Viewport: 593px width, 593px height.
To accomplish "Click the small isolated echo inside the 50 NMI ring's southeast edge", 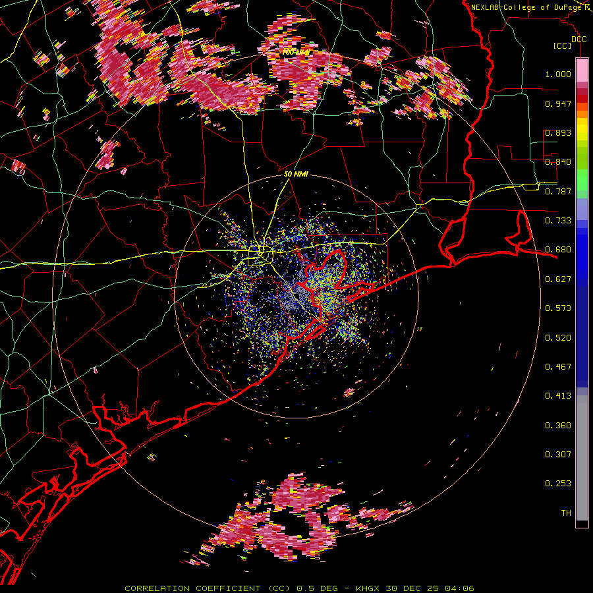I will (349, 393).
